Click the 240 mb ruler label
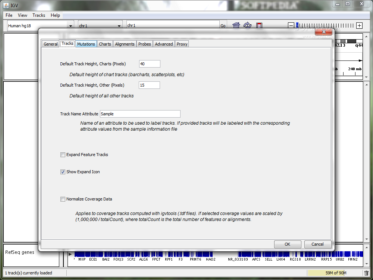 pos(355,69)
